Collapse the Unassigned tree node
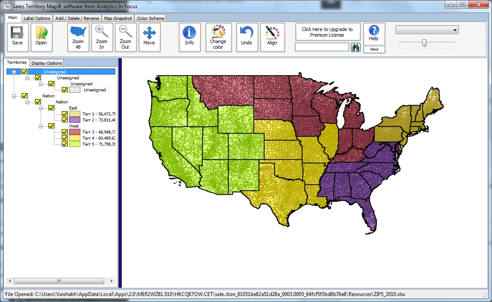The image size is (492, 302). tap(14, 72)
